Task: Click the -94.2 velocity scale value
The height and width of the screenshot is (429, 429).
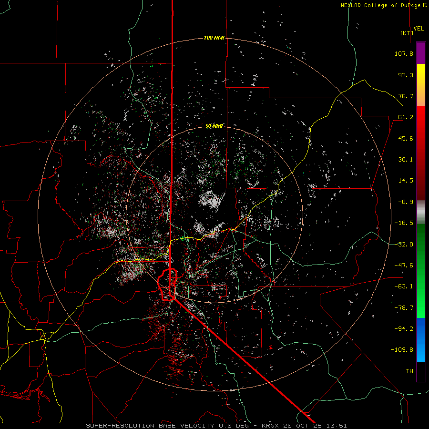Action: tap(404, 329)
